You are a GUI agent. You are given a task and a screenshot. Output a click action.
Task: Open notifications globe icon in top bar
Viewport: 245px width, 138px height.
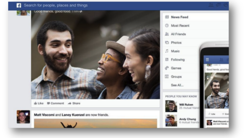coord(225,5)
